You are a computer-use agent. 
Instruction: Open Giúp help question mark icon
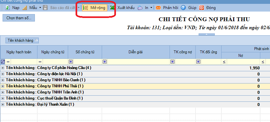[183, 8]
